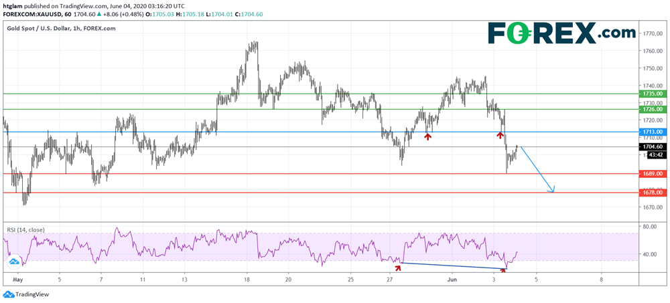Click the Jun date label on time axis
670x303 pixels.
[x=452, y=280]
